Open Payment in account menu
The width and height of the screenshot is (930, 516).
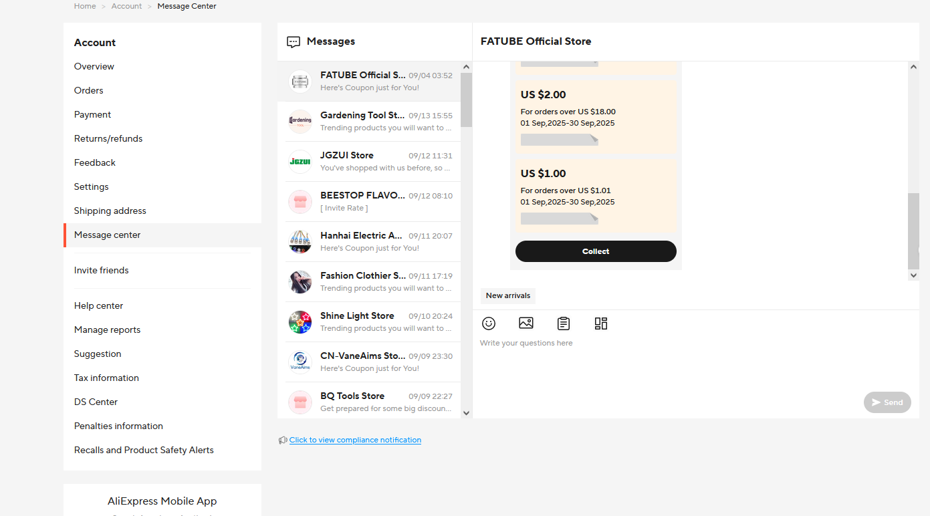(93, 114)
